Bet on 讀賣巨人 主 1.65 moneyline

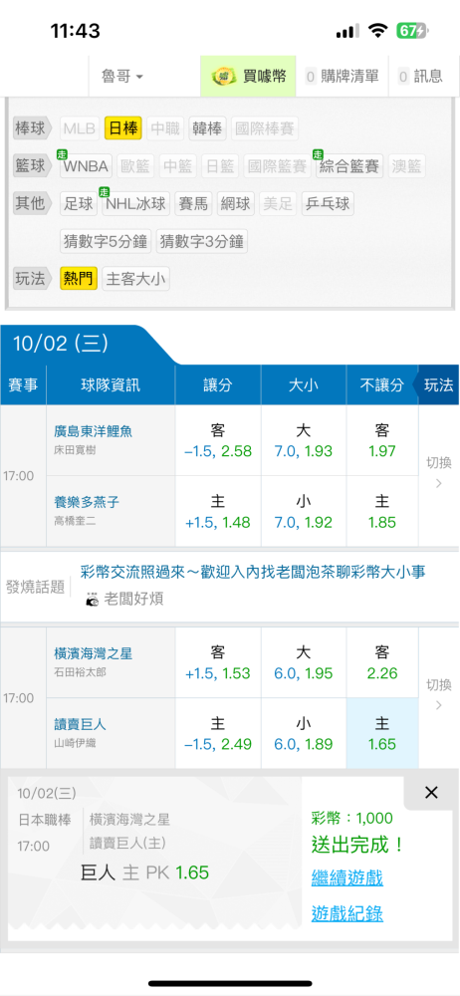coord(382,734)
